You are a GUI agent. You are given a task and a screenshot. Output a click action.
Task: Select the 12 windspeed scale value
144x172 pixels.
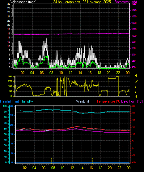click(x=9, y=42)
